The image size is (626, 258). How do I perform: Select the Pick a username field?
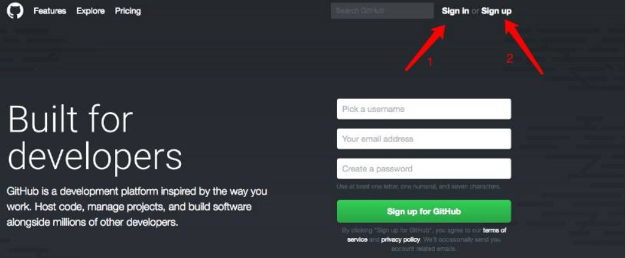click(x=423, y=109)
